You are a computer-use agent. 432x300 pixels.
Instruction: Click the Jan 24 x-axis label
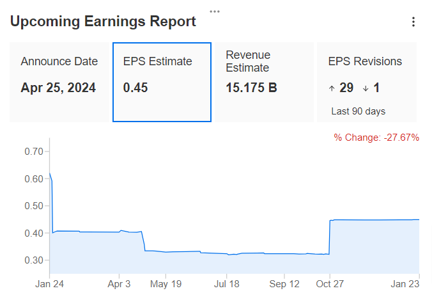[49, 284]
